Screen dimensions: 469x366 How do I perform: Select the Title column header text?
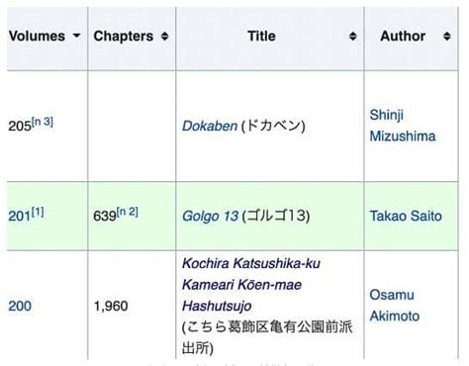(261, 36)
